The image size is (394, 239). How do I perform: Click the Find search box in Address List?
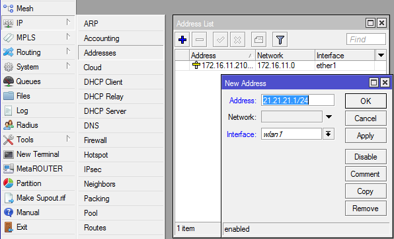(366, 40)
